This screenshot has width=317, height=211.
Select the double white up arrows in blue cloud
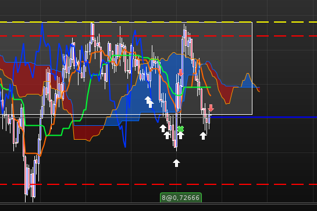(x=149, y=102)
